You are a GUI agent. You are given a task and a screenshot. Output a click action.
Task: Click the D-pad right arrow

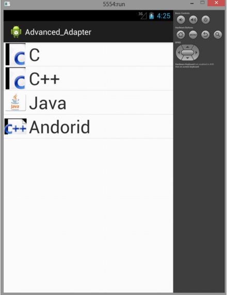click(x=196, y=53)
